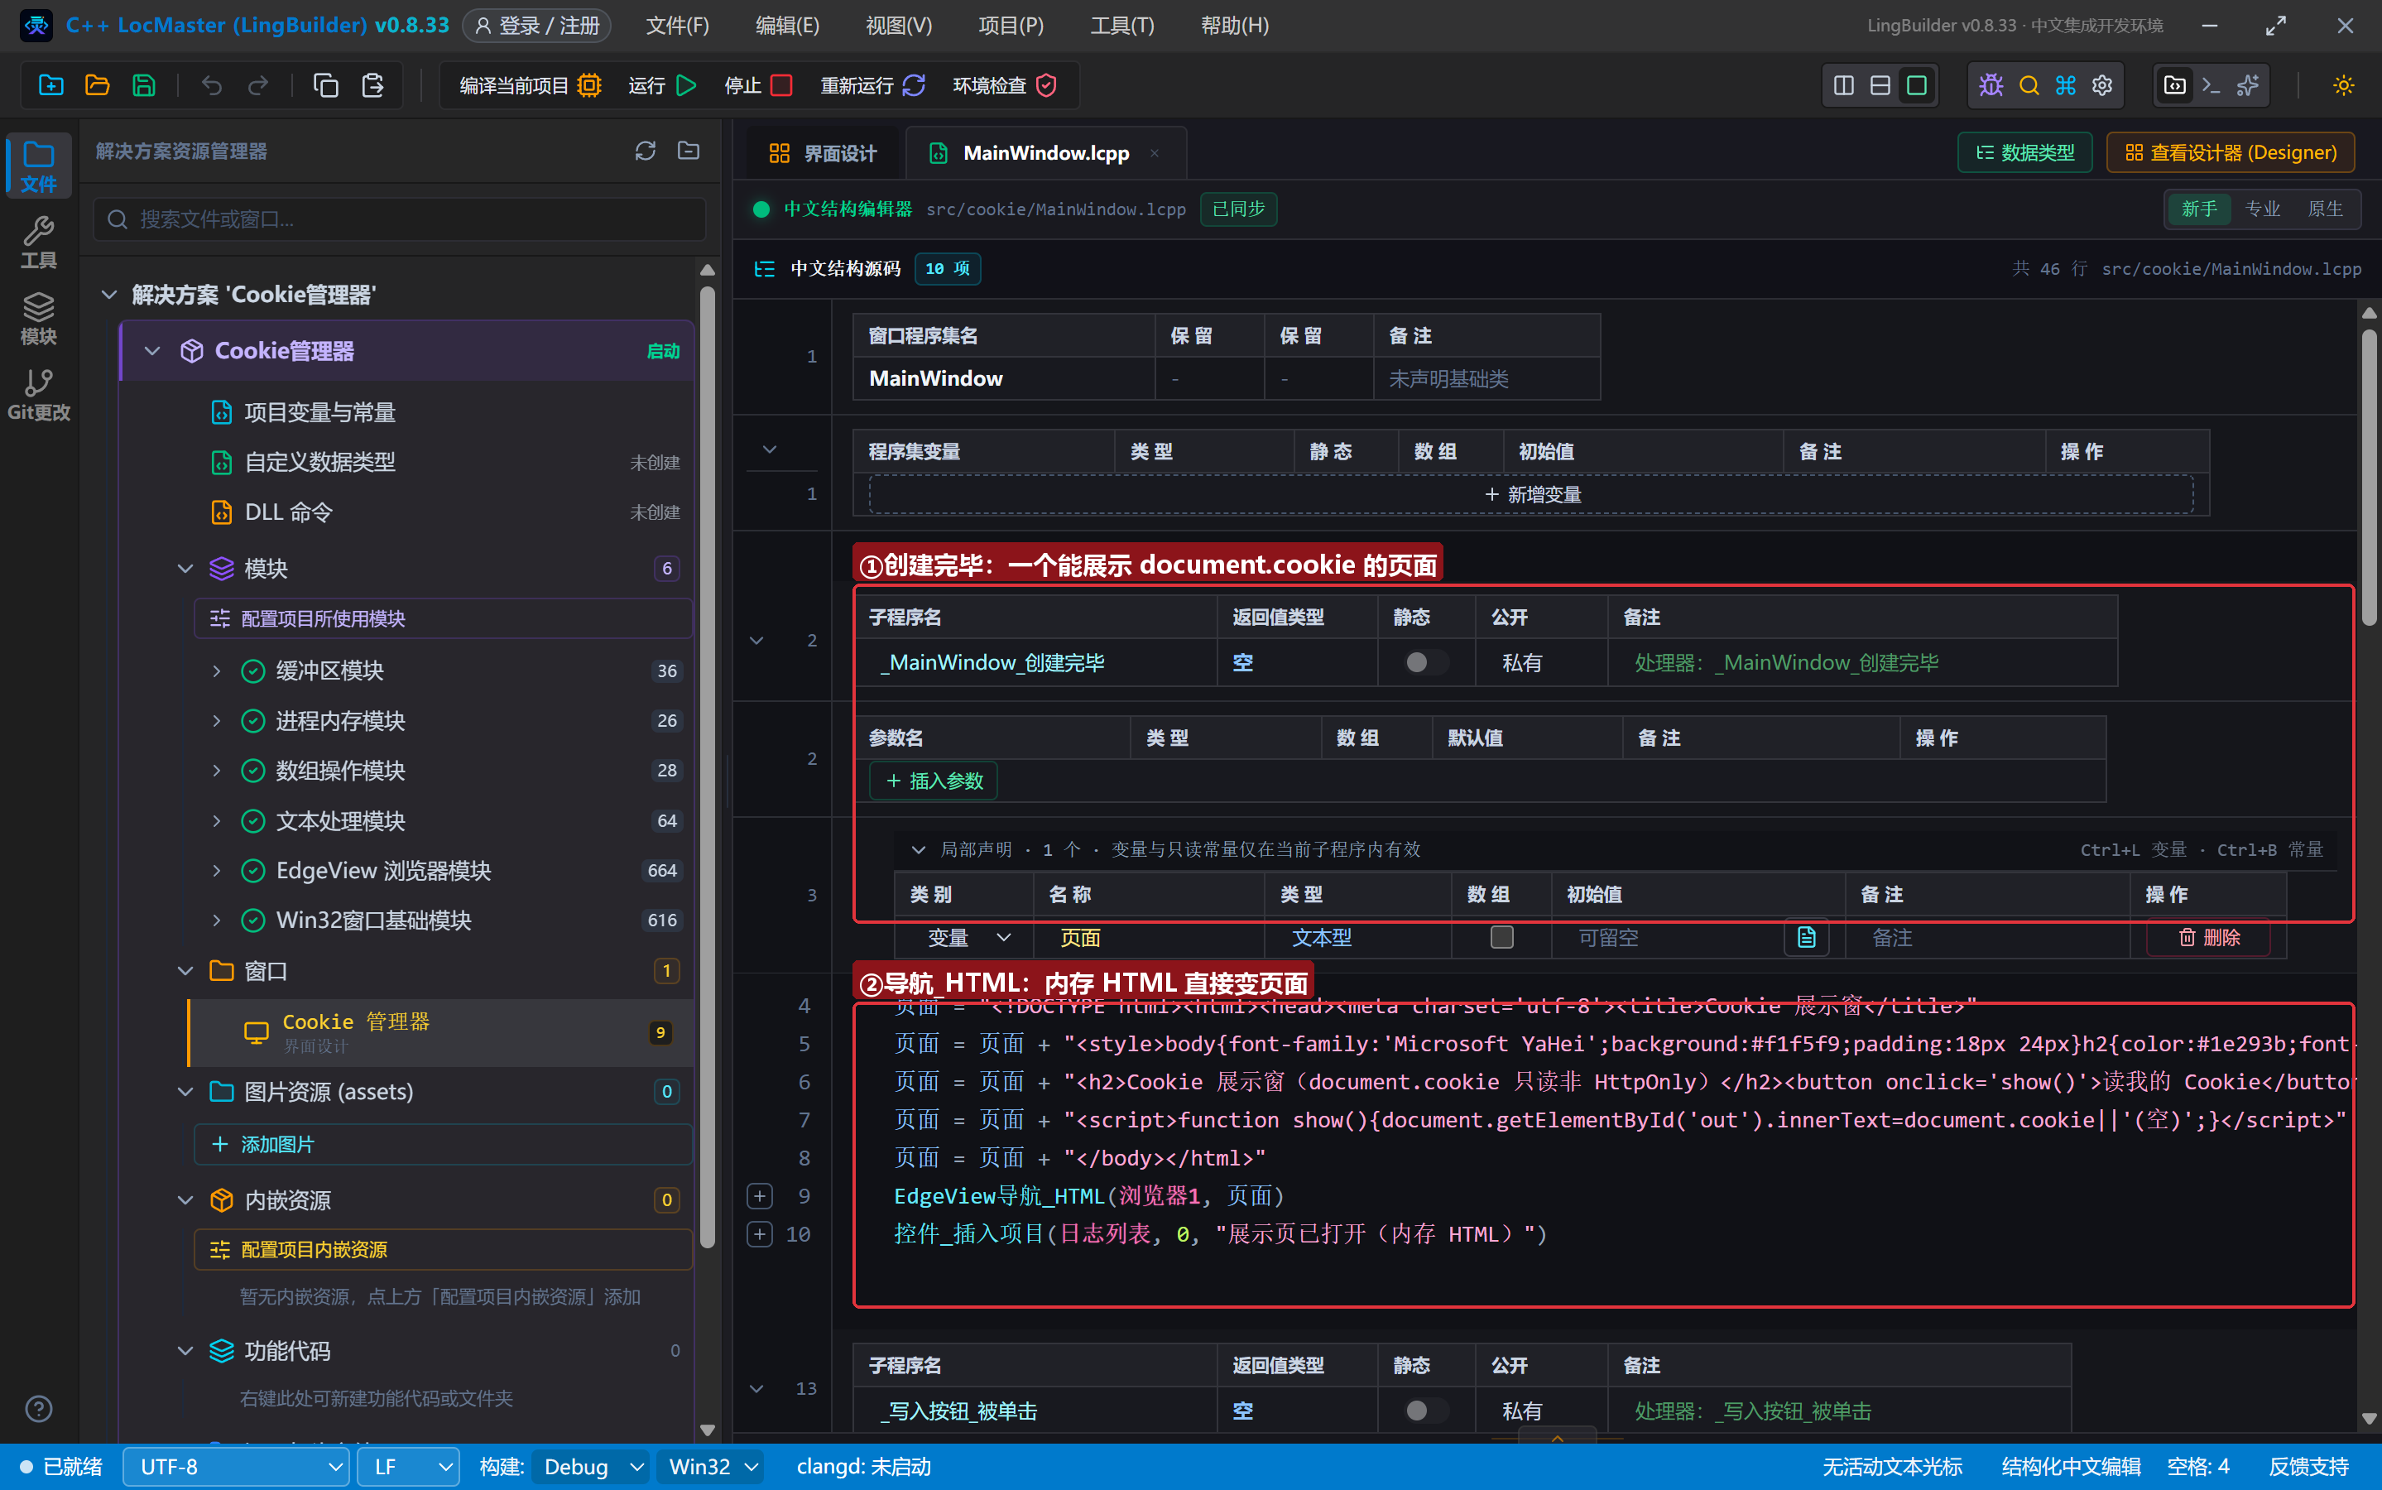The image size is (2382, 1490).
Task: Toggle the sun theme icon
Action: click(x=2344, y=86)
